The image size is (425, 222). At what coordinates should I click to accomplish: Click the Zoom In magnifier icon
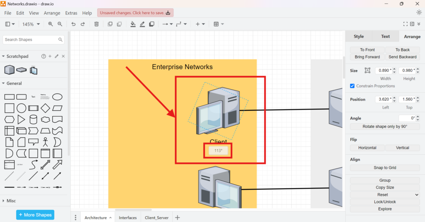coord(50,24)
